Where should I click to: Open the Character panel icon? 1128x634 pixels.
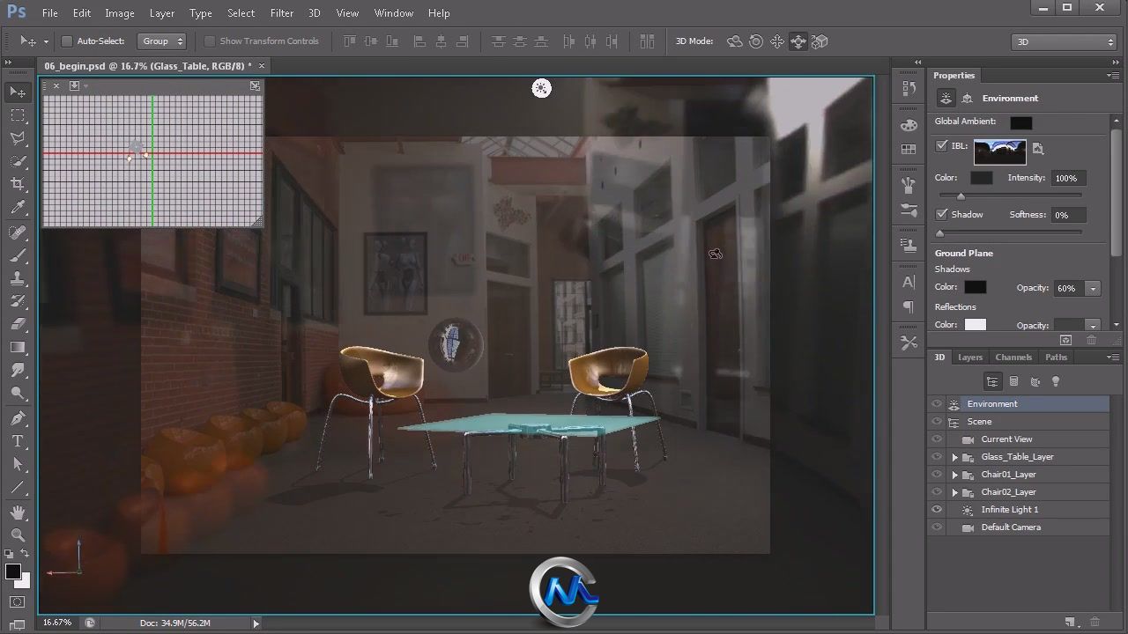pos(909,282)
